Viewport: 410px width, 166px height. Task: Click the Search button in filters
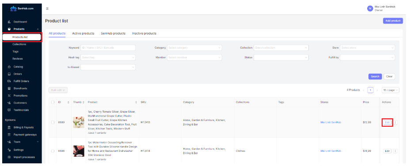375,76
